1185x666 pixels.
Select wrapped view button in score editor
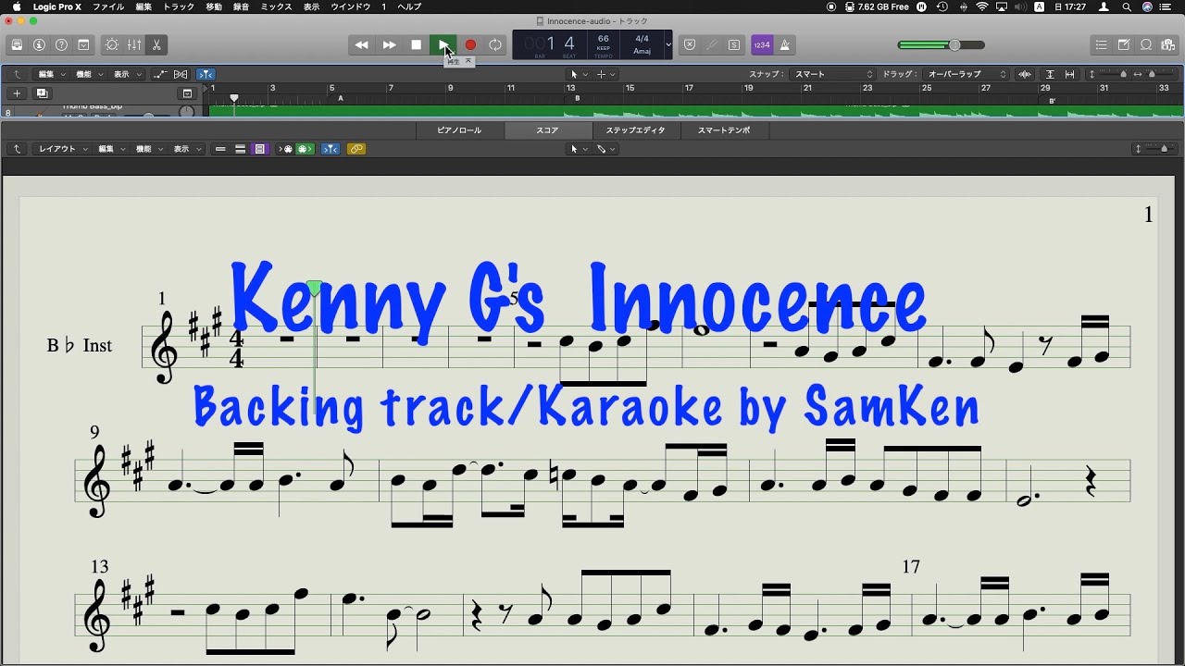click(x=240, y=149)
